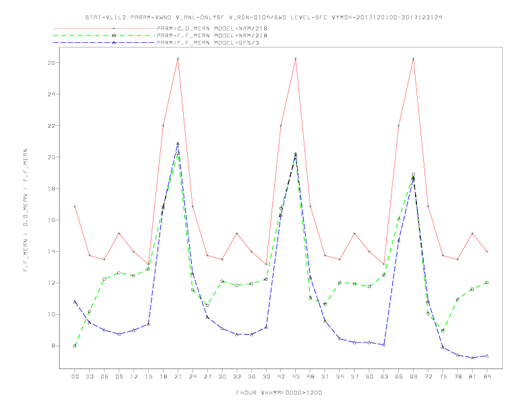This screenshot has width=531, height=410.
Task: Click the x-axis tick label 03
Action: tap(89, 377)
